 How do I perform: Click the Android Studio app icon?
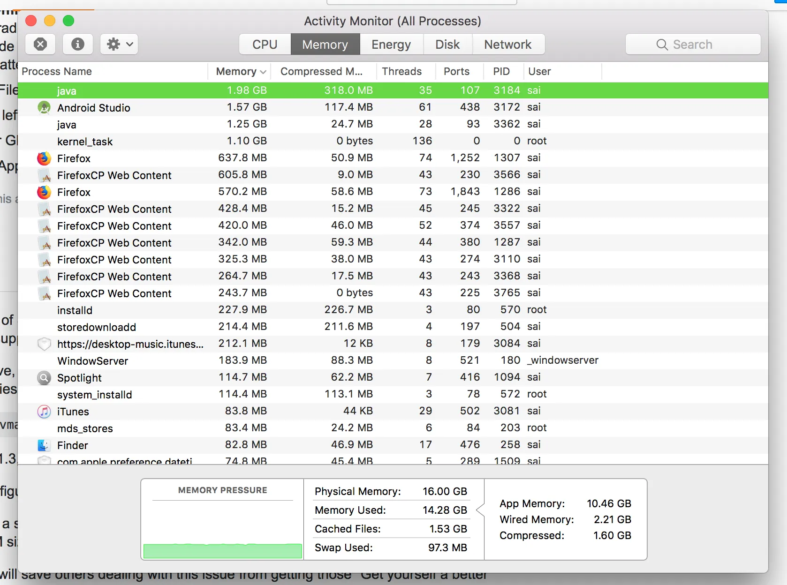[x=44, y=108]
